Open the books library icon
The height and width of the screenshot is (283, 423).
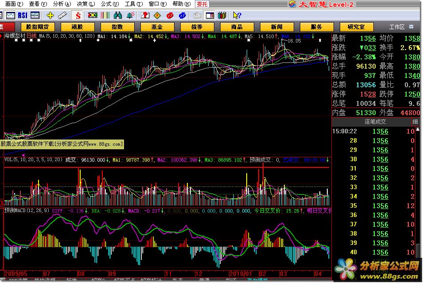coord(222,15)
